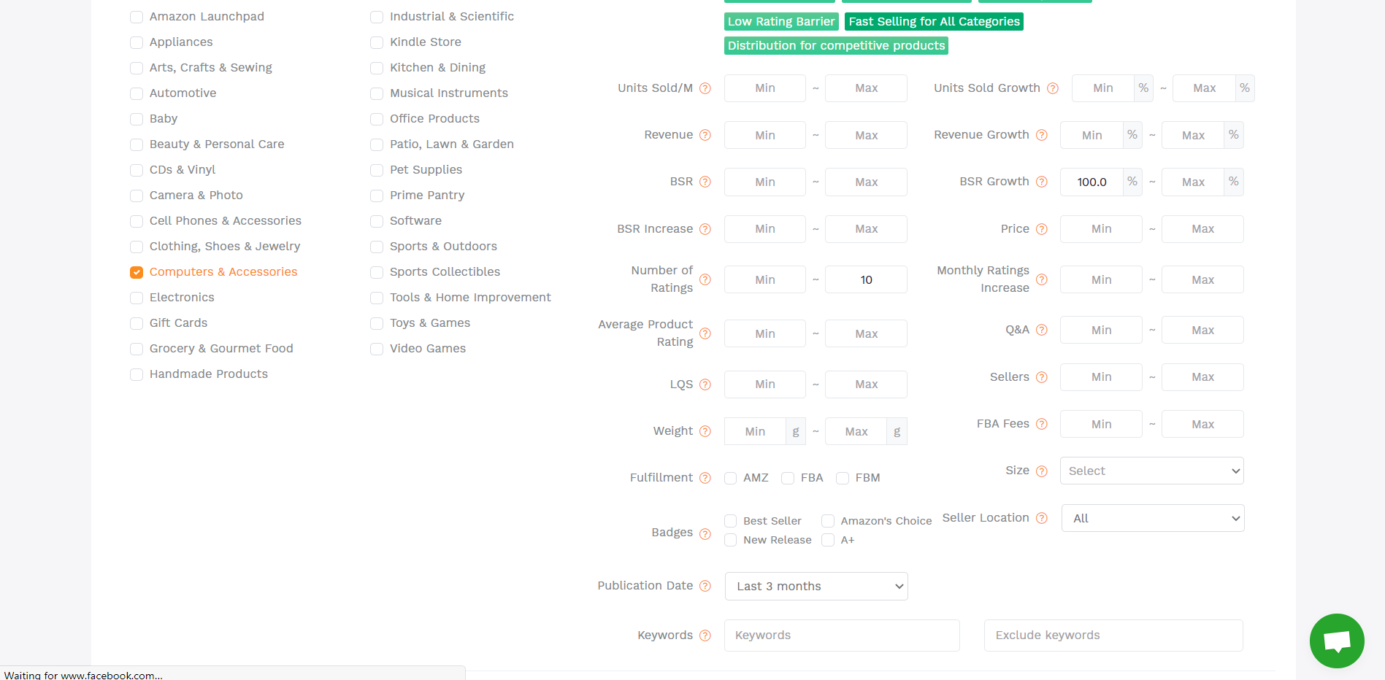Image resolution: width=1385 pixels, height=680 pixels.
Task: Check the Amazon's Choice badge
Action: click(x=828, y=521)
